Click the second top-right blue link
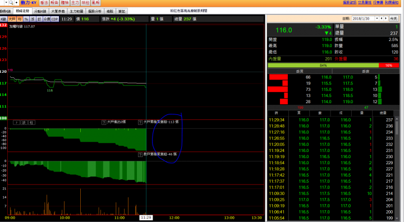This screenshot has width=404, height=222. [365, 2]
